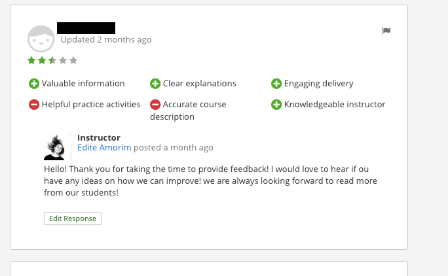Screen dimensions: 448x276
Task: Click the fourth gray rating star
Action: [63, 61]
